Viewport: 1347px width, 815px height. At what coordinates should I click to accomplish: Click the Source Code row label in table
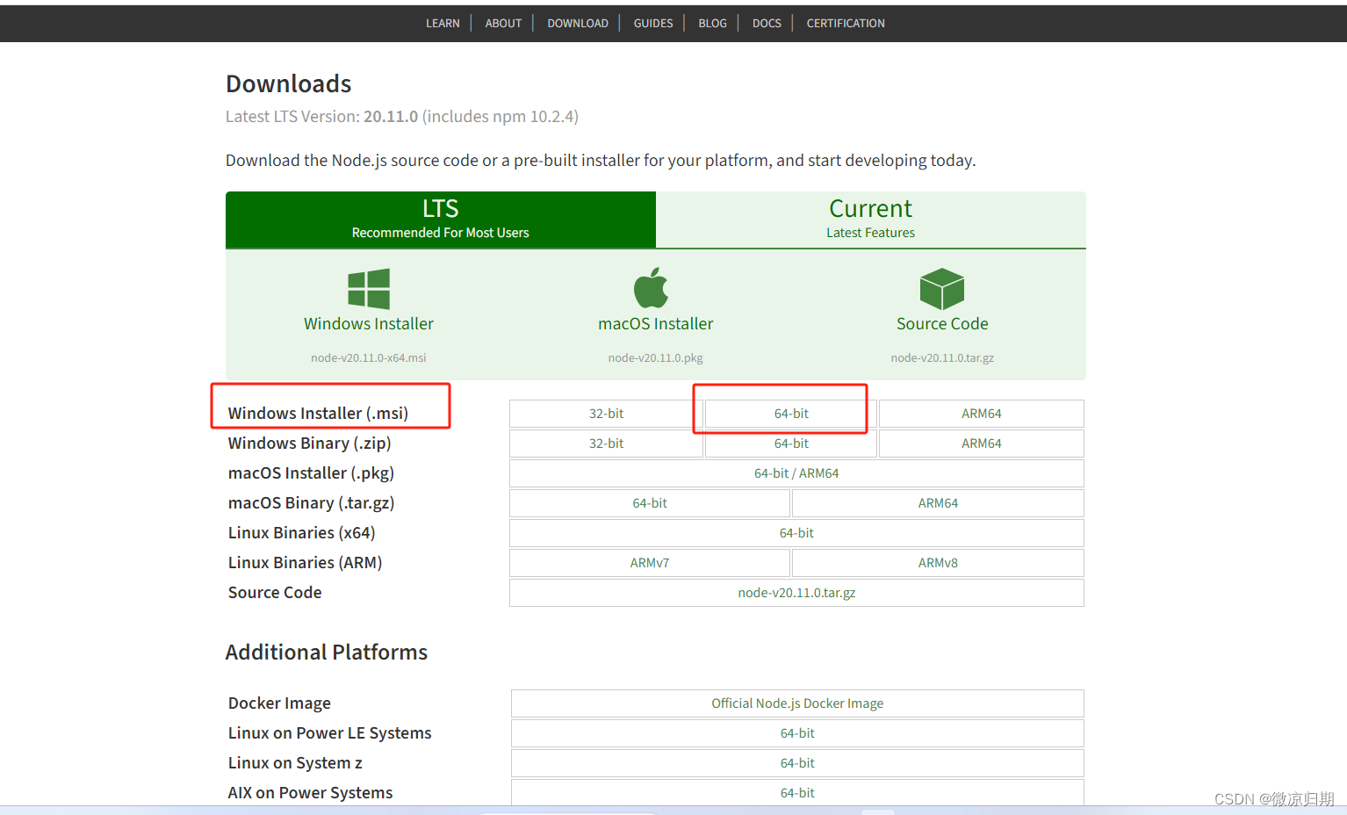[x=275, y=593]
